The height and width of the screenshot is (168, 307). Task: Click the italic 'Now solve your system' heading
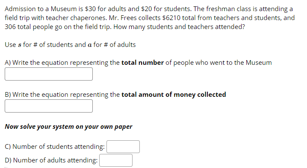click(x=68, y=127)
